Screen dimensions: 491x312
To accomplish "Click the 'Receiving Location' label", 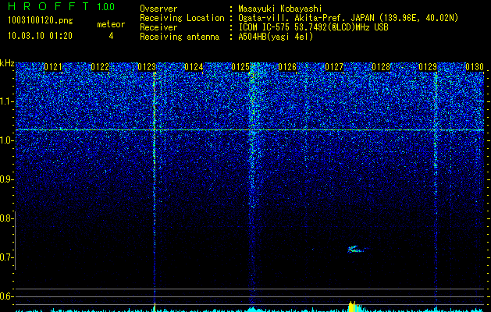I will 182,18.
